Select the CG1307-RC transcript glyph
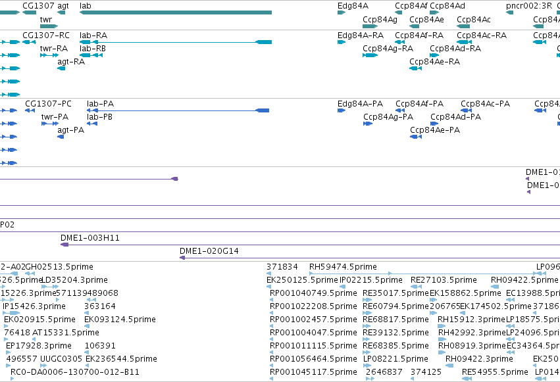560x382 pixels. (29, 42)
